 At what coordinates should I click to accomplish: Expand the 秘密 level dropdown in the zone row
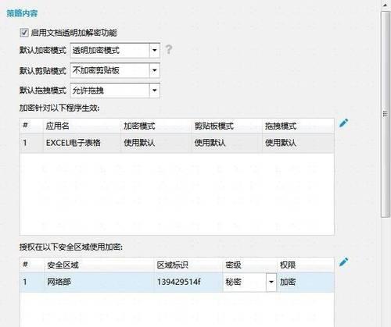[x=271, y=282]
